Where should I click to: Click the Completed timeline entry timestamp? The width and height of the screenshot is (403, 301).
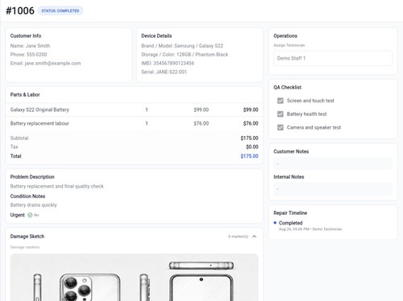click(x=310, y=229)
